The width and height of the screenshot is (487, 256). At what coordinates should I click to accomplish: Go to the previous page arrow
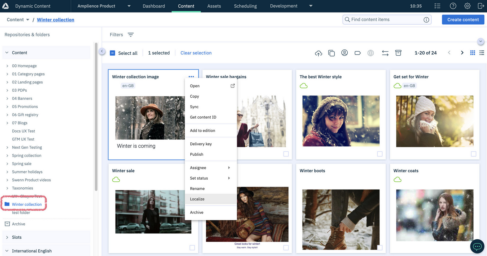pyautogui.click(x=449, y=53)
